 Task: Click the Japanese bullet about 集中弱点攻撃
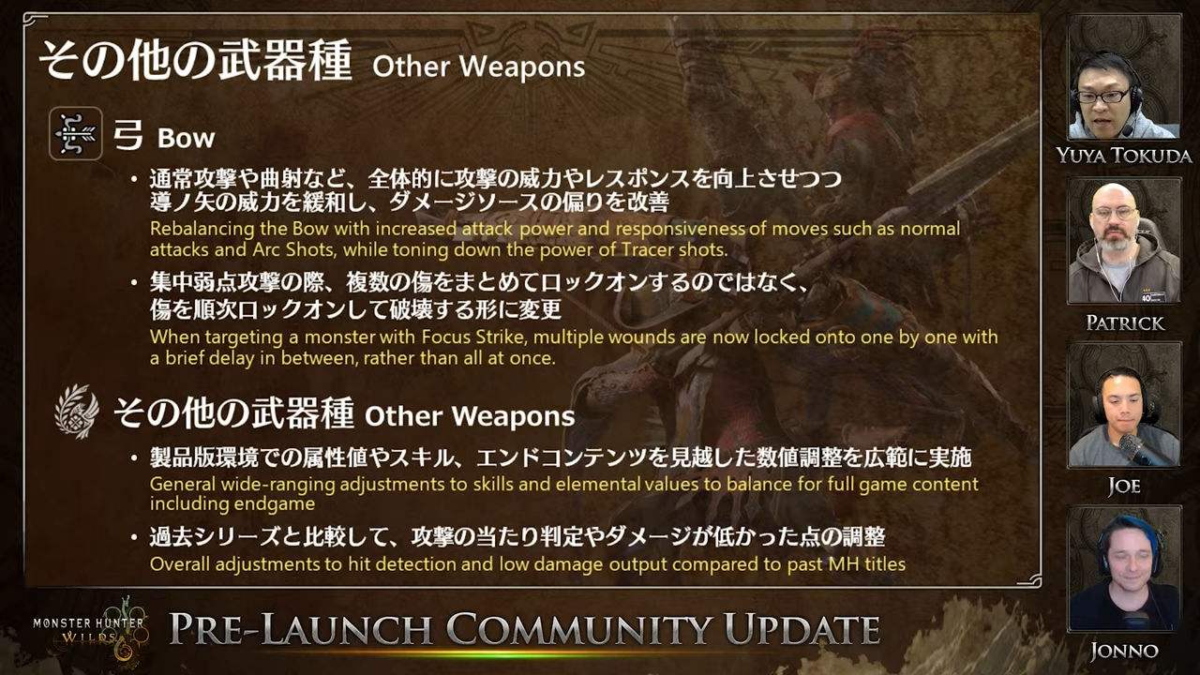pos(480,295)
